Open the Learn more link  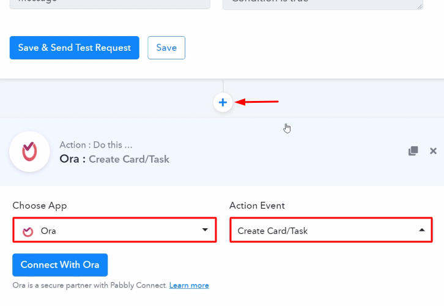click(189, 285)
